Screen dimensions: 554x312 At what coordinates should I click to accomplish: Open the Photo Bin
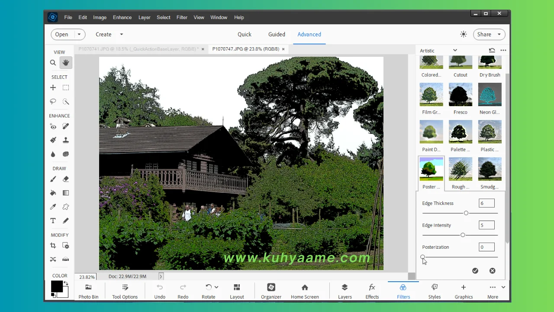88,292
